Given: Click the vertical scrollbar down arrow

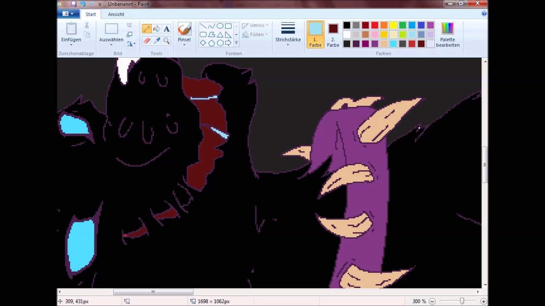Looking at the screenshot, I should click(x=485, y=285).
